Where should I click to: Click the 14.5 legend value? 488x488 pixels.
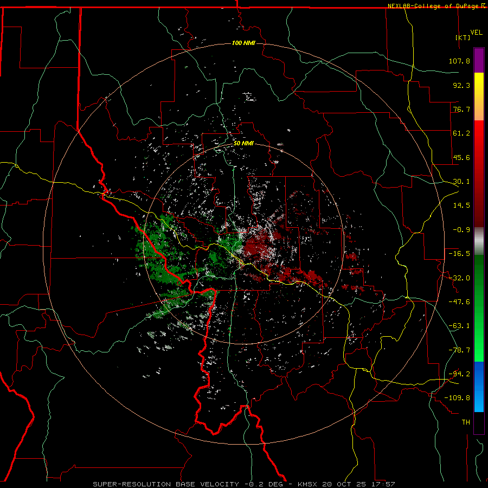point(461,206)
